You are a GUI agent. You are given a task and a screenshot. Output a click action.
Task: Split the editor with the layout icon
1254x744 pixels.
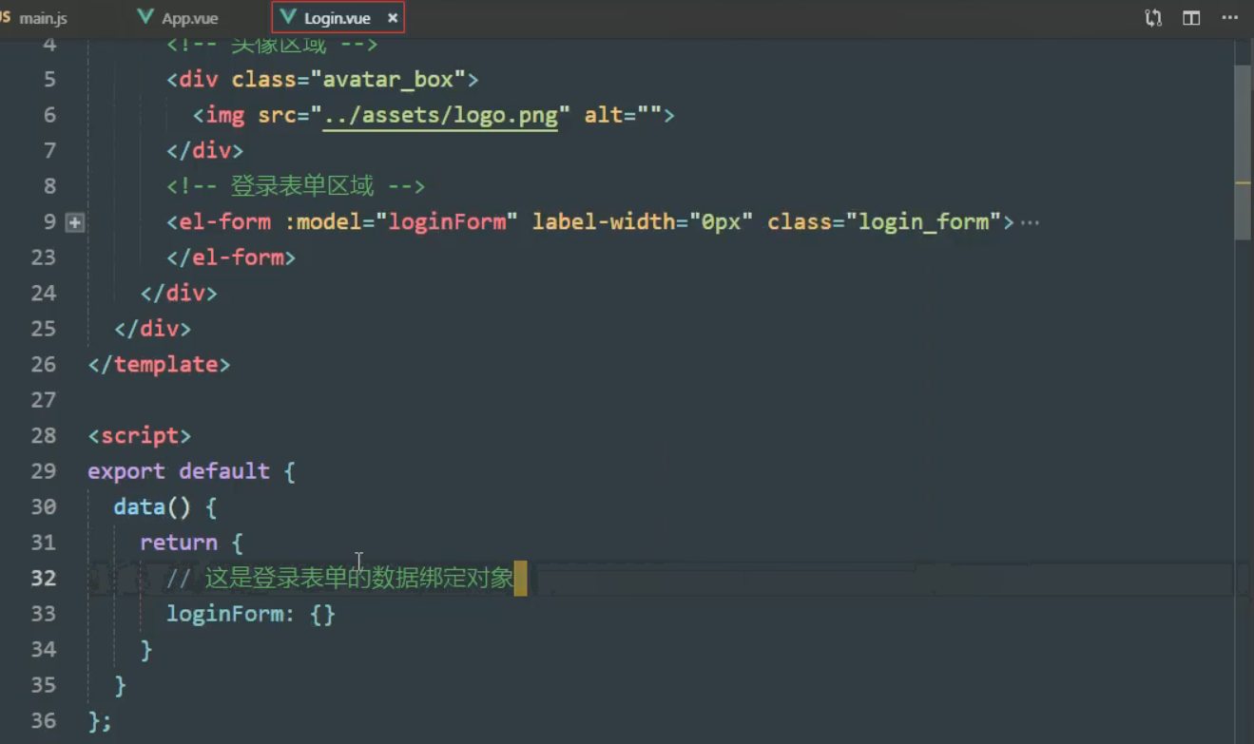click(x=1191, y=18)
